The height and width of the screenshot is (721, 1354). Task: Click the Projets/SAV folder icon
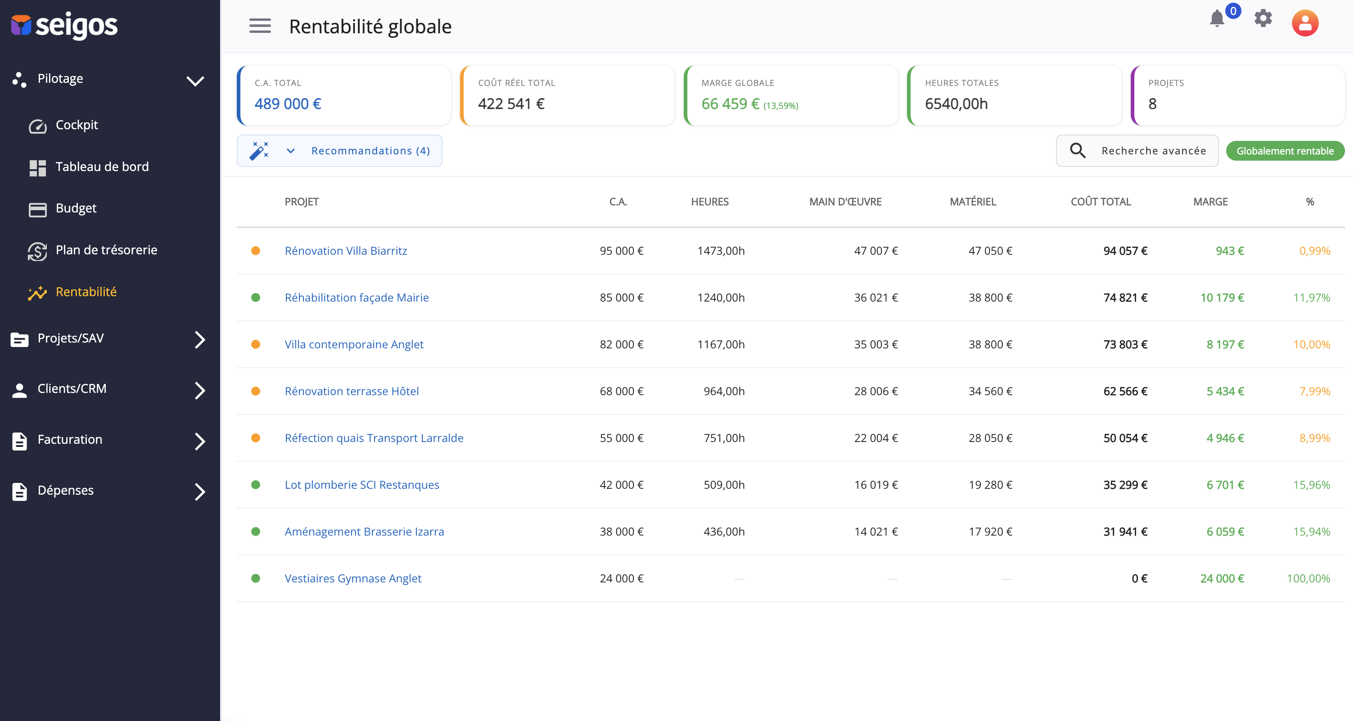pos(19,339)
